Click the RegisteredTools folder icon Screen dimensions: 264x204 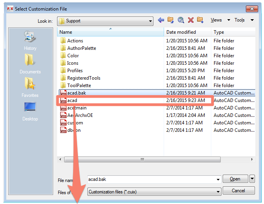coord(63,78)
